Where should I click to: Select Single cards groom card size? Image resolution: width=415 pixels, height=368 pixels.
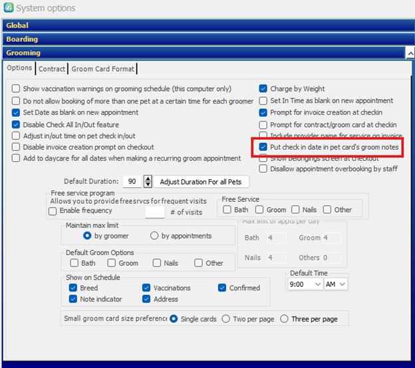[174, 319]
